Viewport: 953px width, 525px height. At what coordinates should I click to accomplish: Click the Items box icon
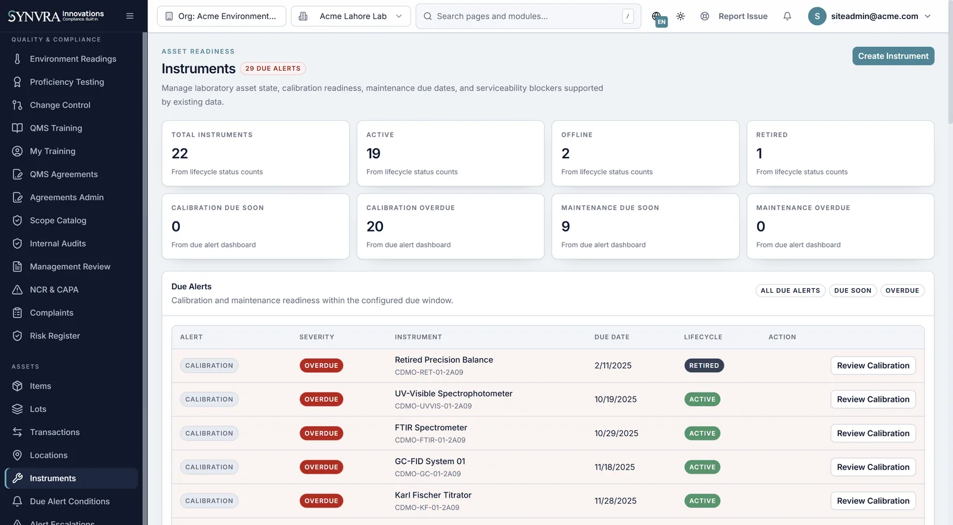pos(17,386)
